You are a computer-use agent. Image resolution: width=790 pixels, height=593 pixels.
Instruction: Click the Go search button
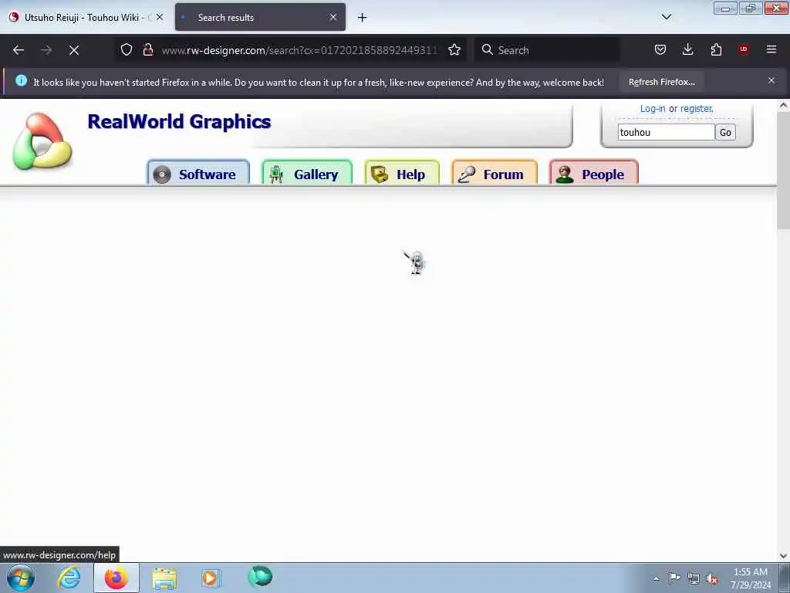[725, 132]
